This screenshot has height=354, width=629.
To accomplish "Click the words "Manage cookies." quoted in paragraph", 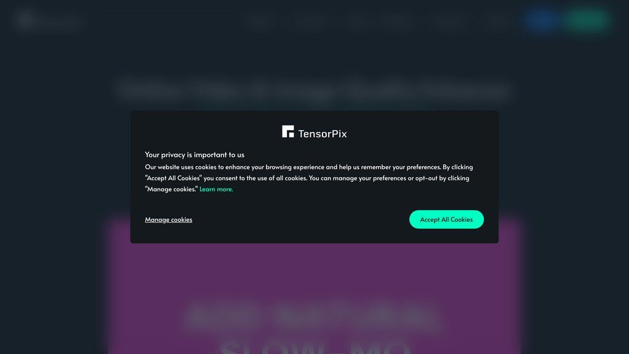I will (x=171, y=189).
